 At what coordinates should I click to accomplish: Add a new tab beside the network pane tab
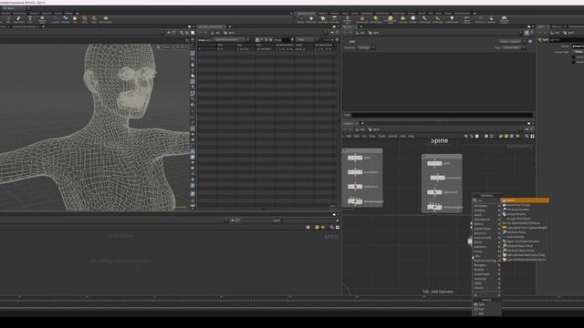click(362, 124)
